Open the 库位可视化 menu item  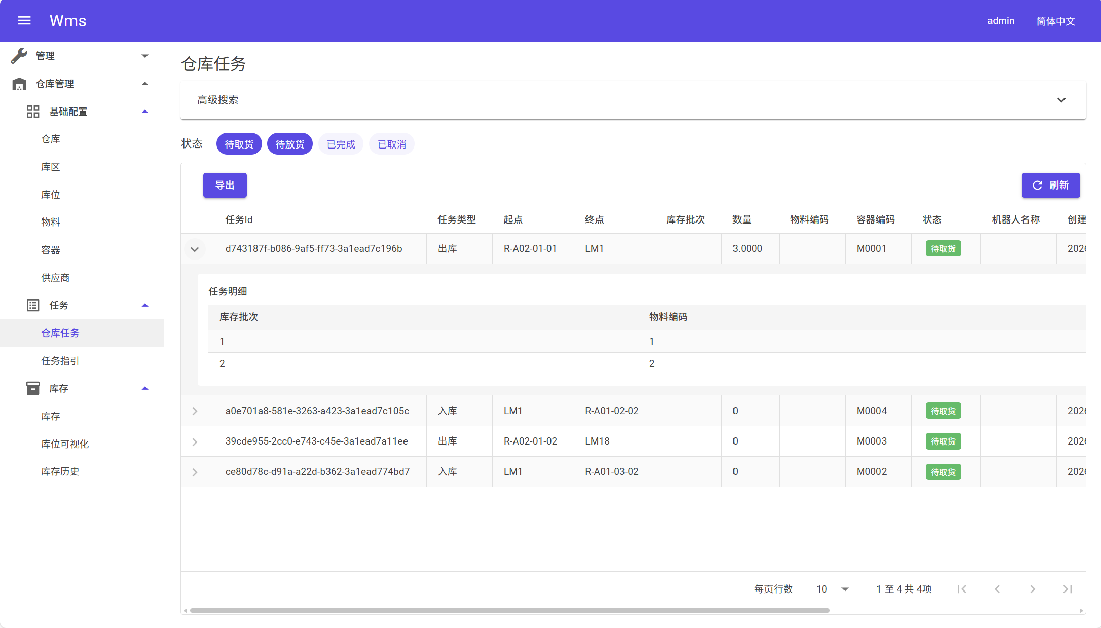point(65,444)
